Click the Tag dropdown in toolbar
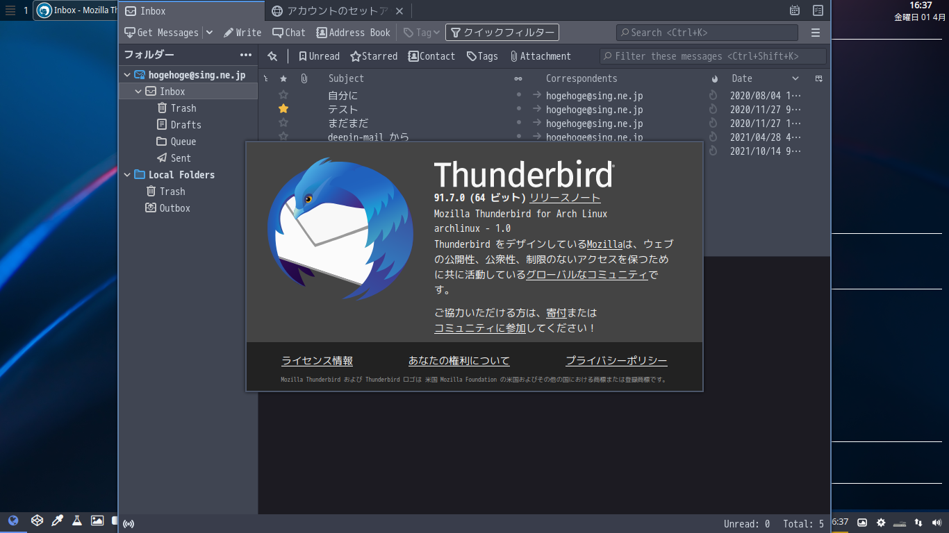 pyautogui.click(x=422, y=33)
